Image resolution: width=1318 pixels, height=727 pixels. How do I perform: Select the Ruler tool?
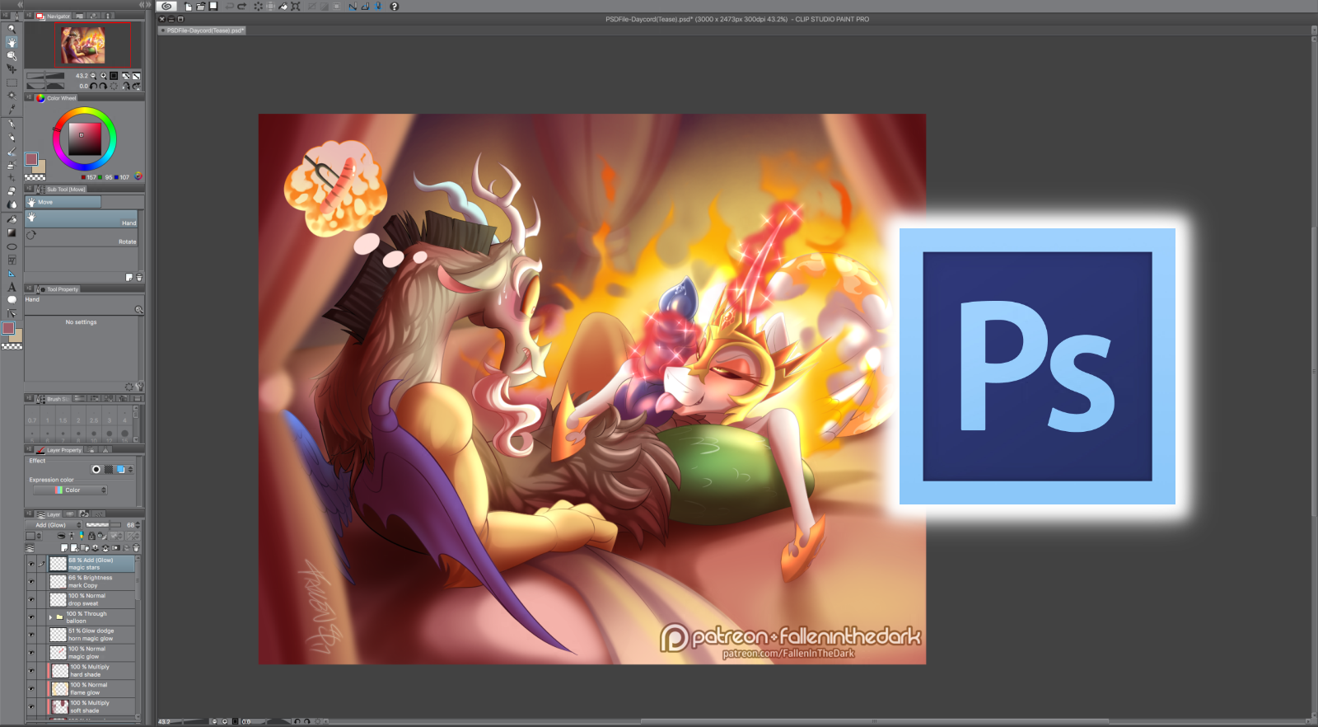[12, 273]
